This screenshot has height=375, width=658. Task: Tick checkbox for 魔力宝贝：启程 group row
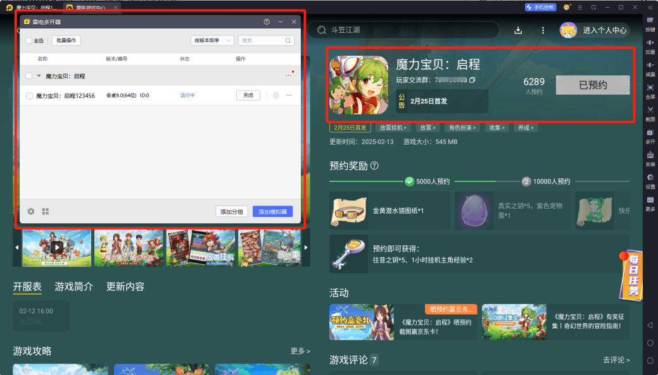coord(28,76)
